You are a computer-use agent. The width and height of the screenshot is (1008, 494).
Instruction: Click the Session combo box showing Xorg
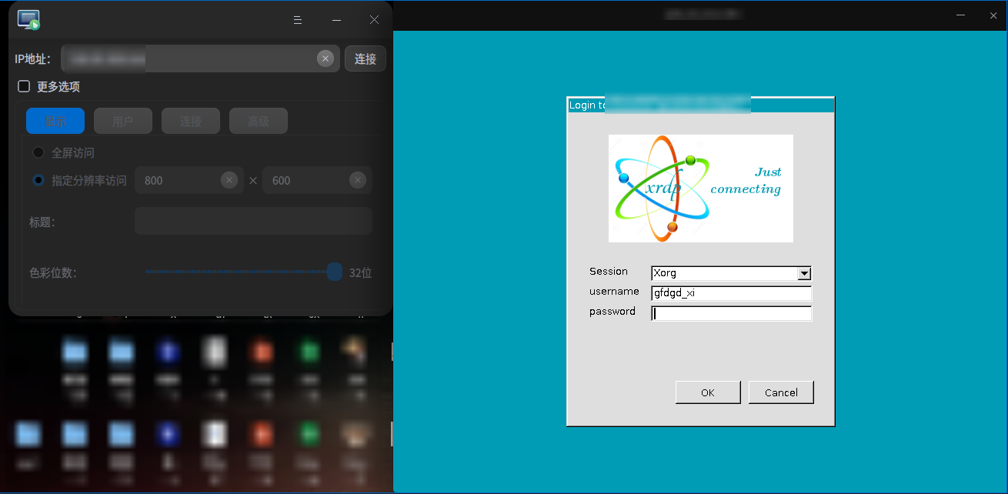coord(731,273)
